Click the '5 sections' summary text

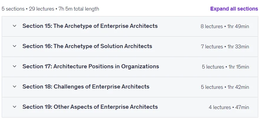13,9
